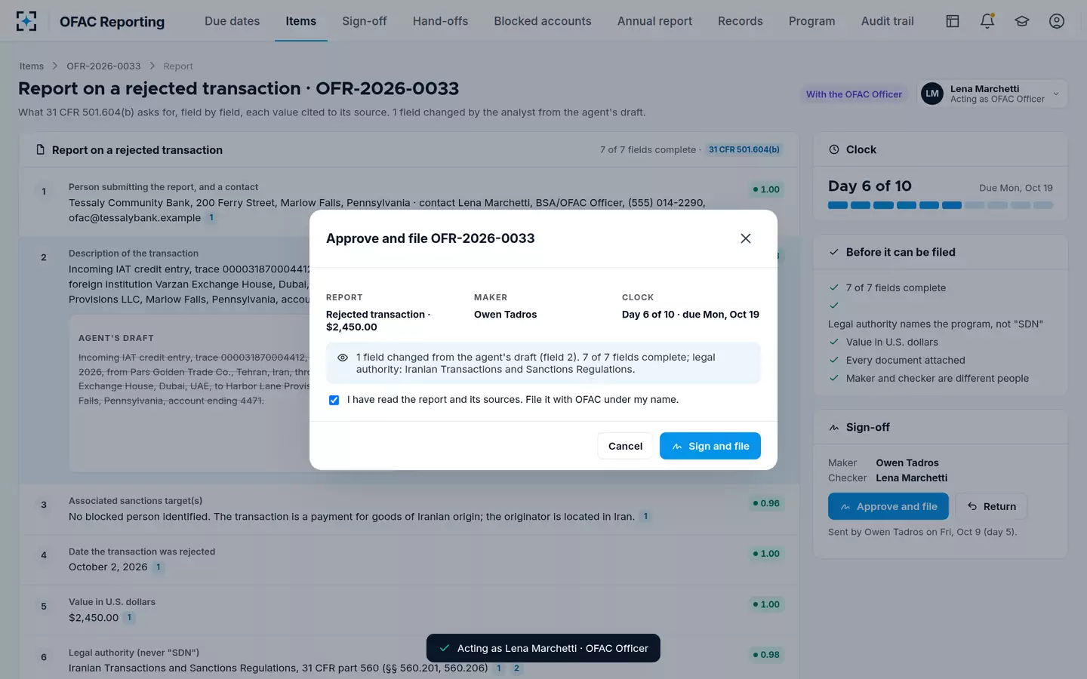Open the Audit trail tab
The width and height of the screenshot is (1087, 679).
coord(887,21)
